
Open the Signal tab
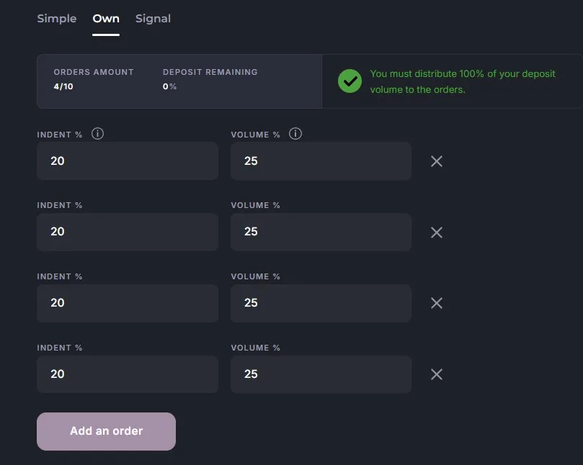pyautogui.click(x=153, y=19)
